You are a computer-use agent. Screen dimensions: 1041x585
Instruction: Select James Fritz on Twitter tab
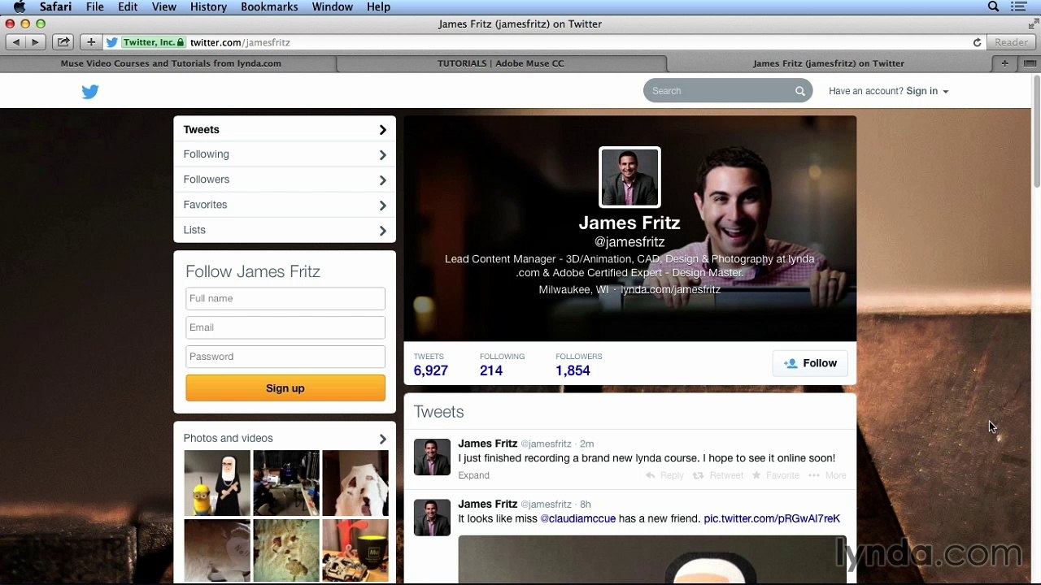point(829,63)
